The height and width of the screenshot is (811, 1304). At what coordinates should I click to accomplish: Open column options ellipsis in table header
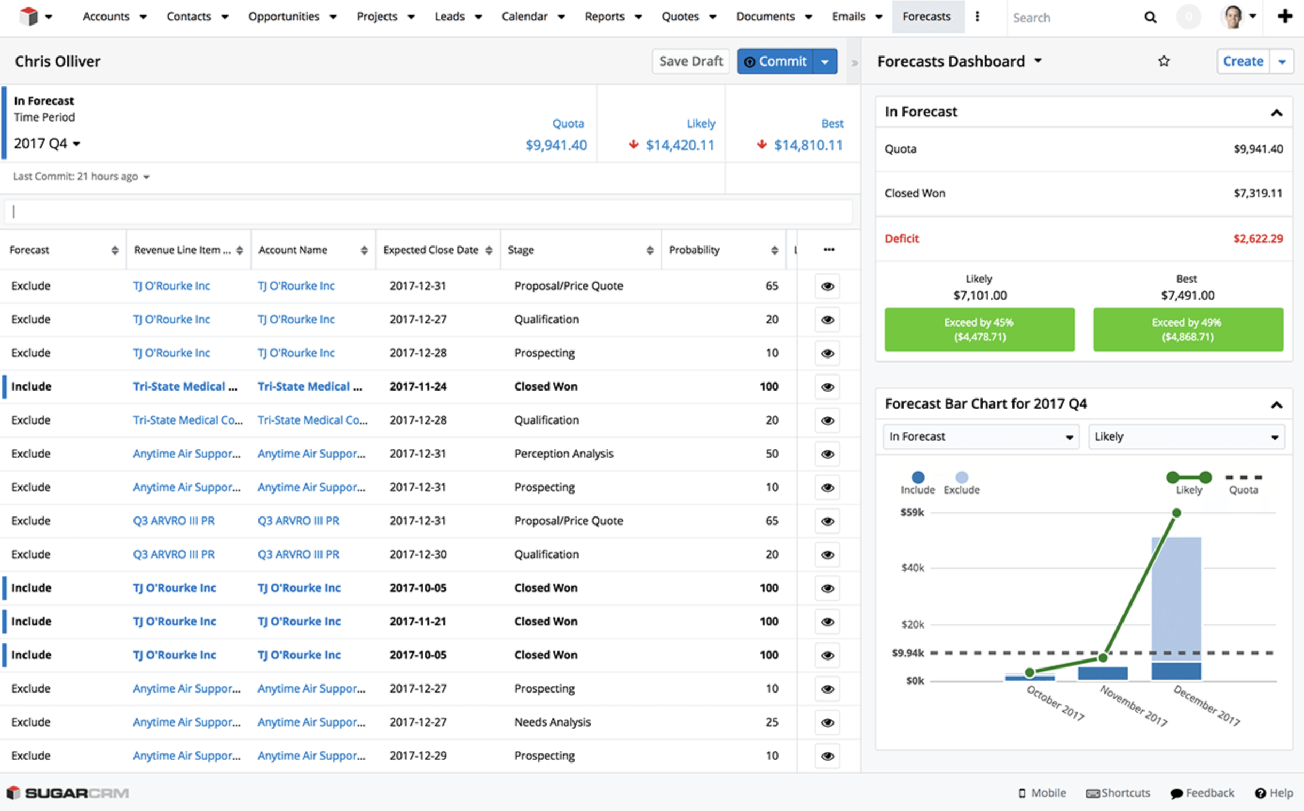(828, 249)
